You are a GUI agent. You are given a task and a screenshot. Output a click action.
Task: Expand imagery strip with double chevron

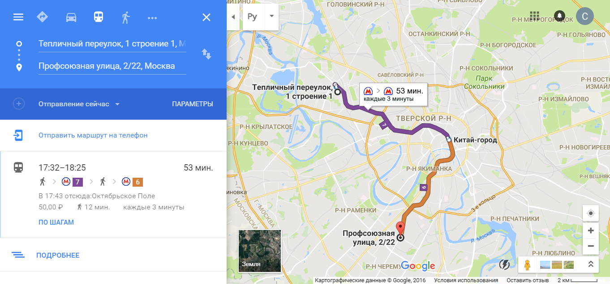click(x=591, y=264)
